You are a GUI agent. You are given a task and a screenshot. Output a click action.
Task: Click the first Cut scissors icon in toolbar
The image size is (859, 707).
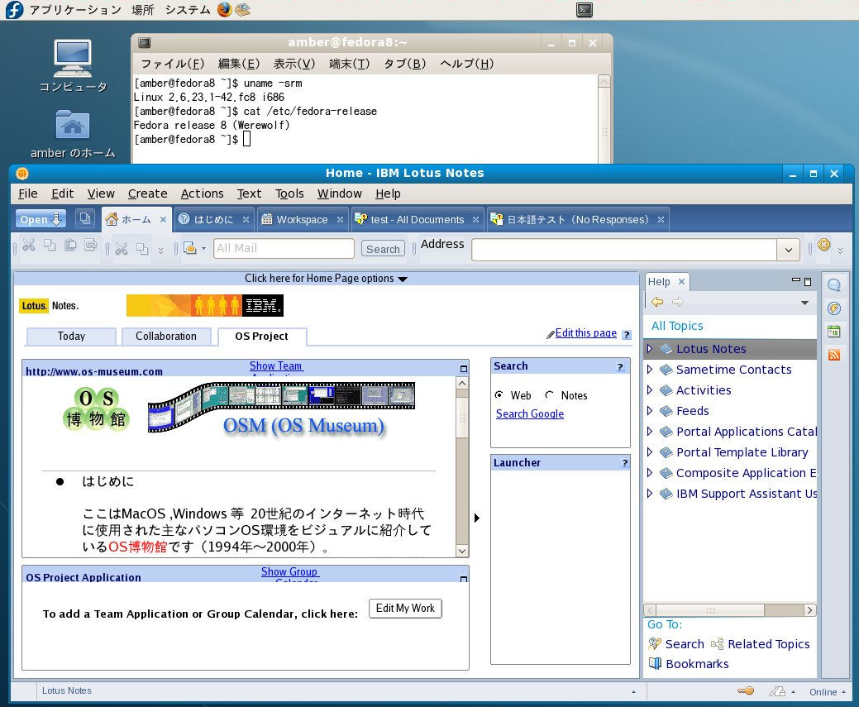click(29, 245)
